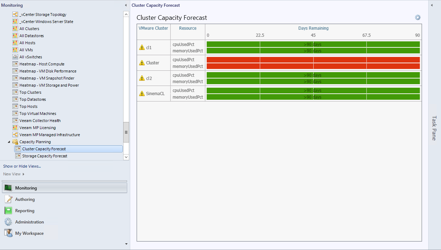Viewport: 441px width, 250px height.
Task: Click navigation tree scroll up arrow
Action: pyautogui.click(x=126, y=14)
